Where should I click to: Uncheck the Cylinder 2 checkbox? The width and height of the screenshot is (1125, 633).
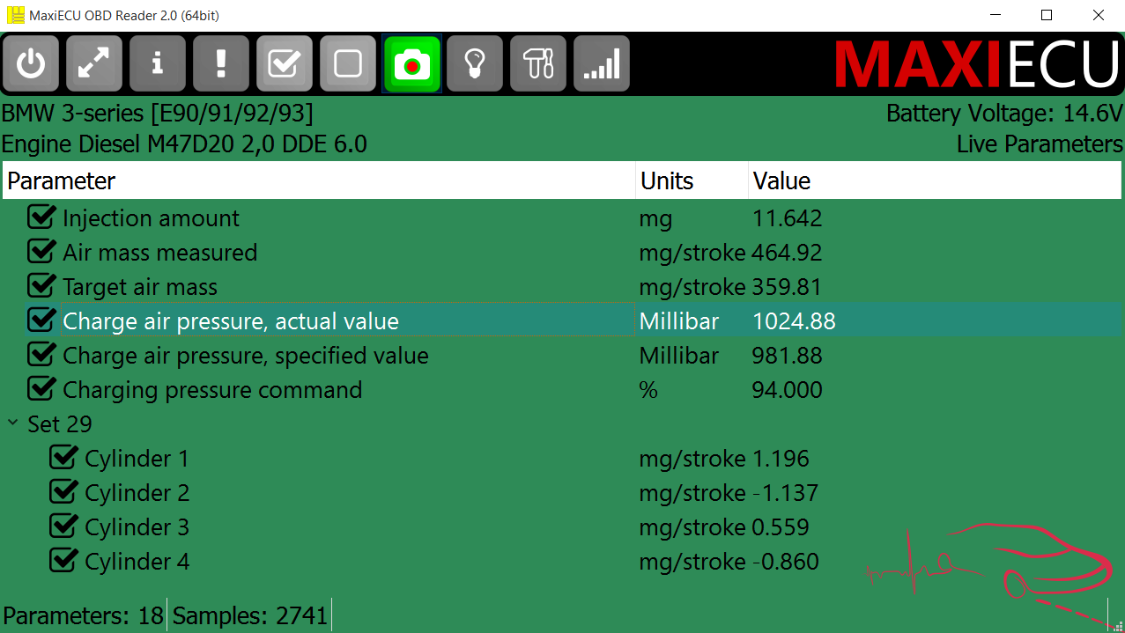tap(63, 492)
